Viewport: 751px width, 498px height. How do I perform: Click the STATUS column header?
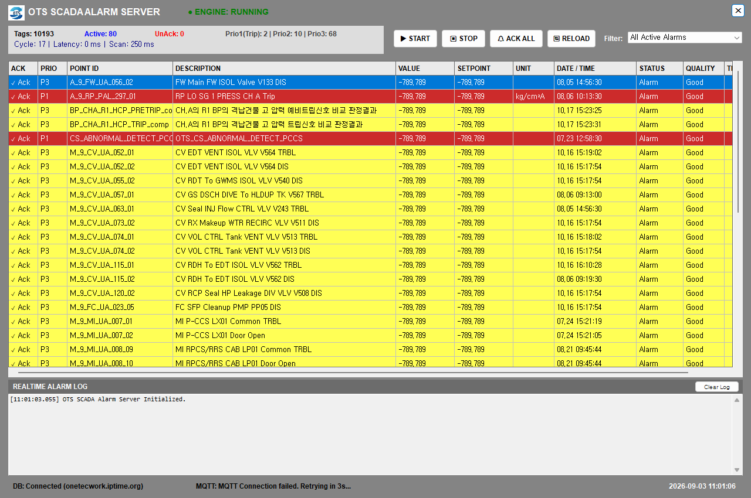660,69
